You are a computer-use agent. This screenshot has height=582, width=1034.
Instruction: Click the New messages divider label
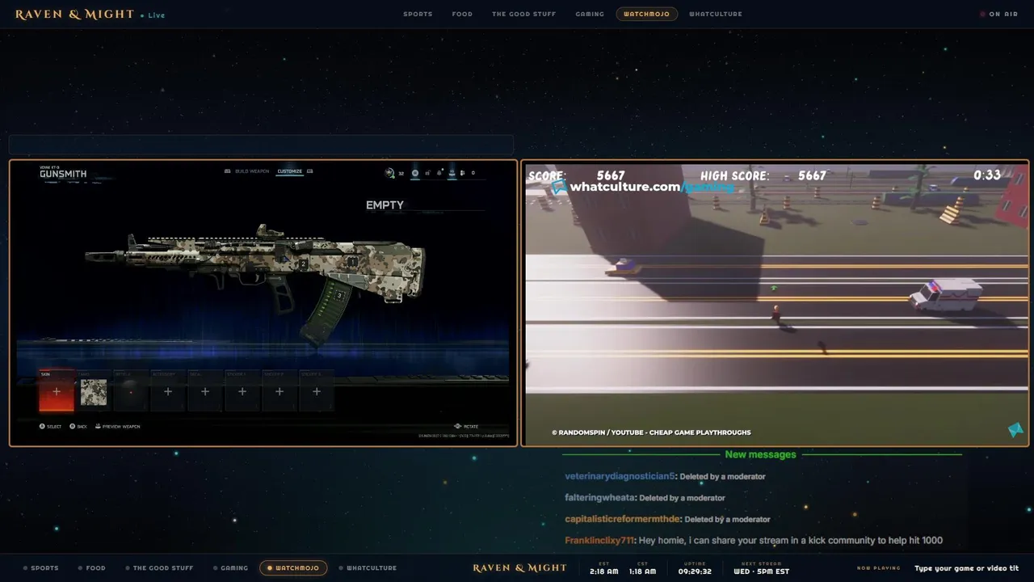pos(760,454)
